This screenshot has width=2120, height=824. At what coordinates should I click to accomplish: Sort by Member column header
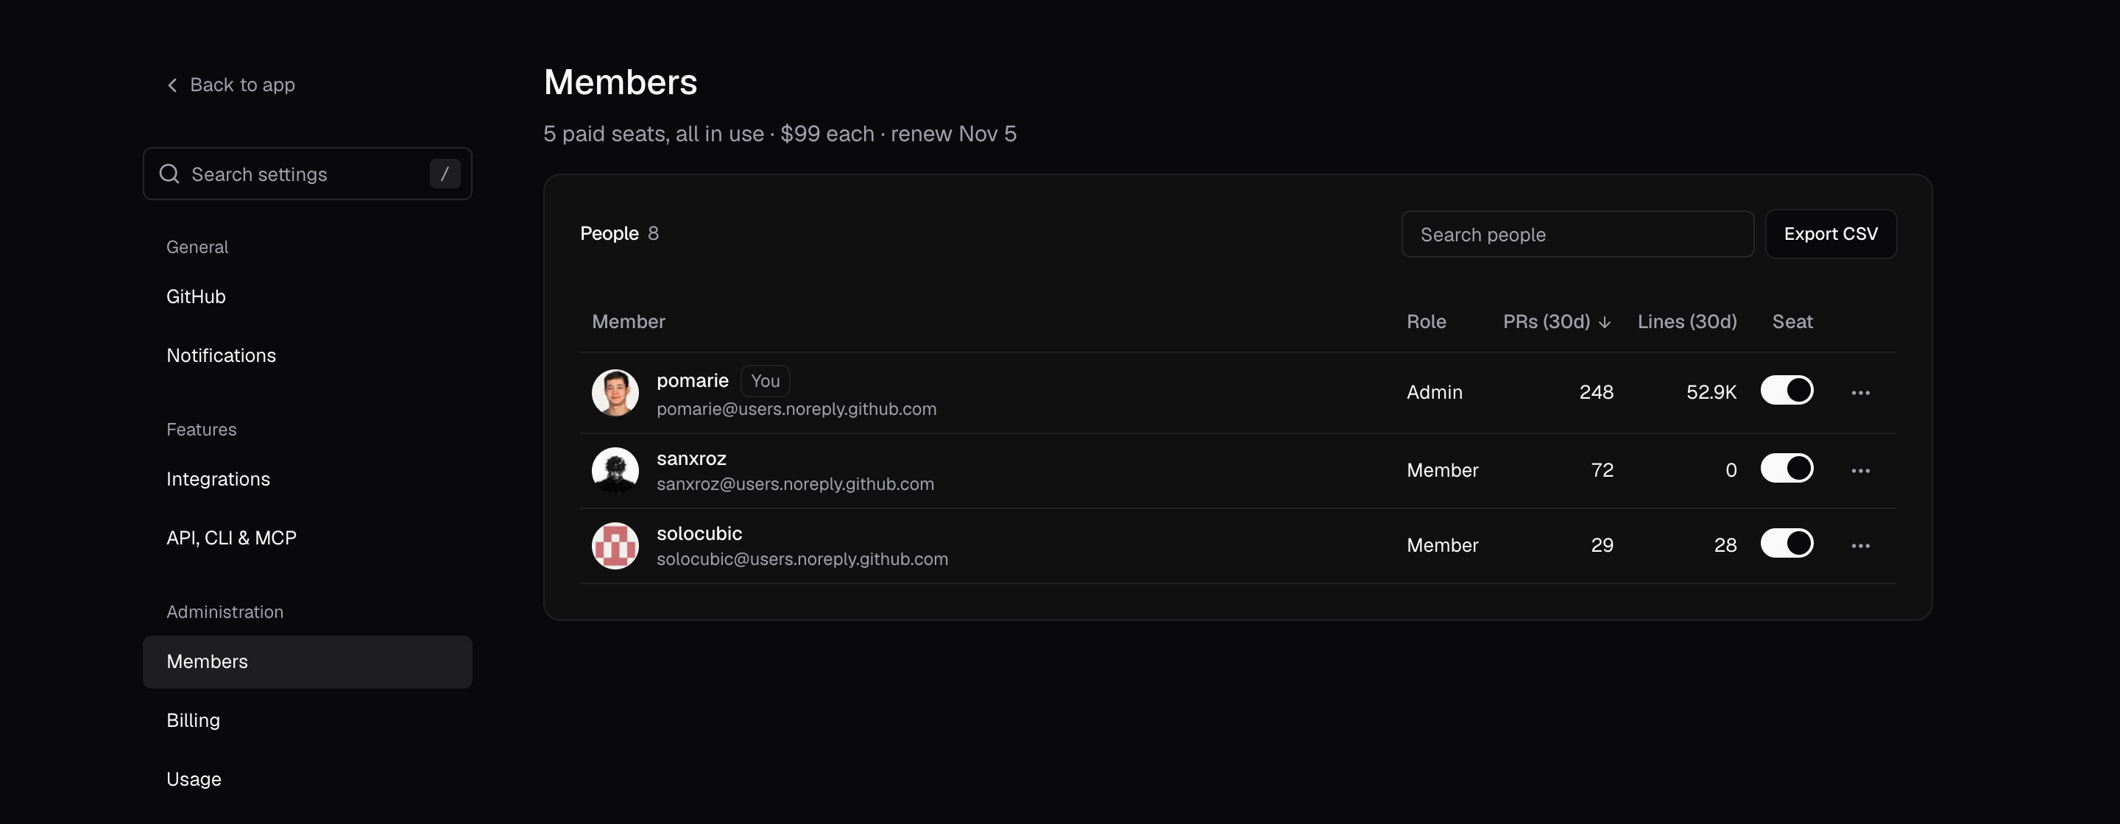628,322
